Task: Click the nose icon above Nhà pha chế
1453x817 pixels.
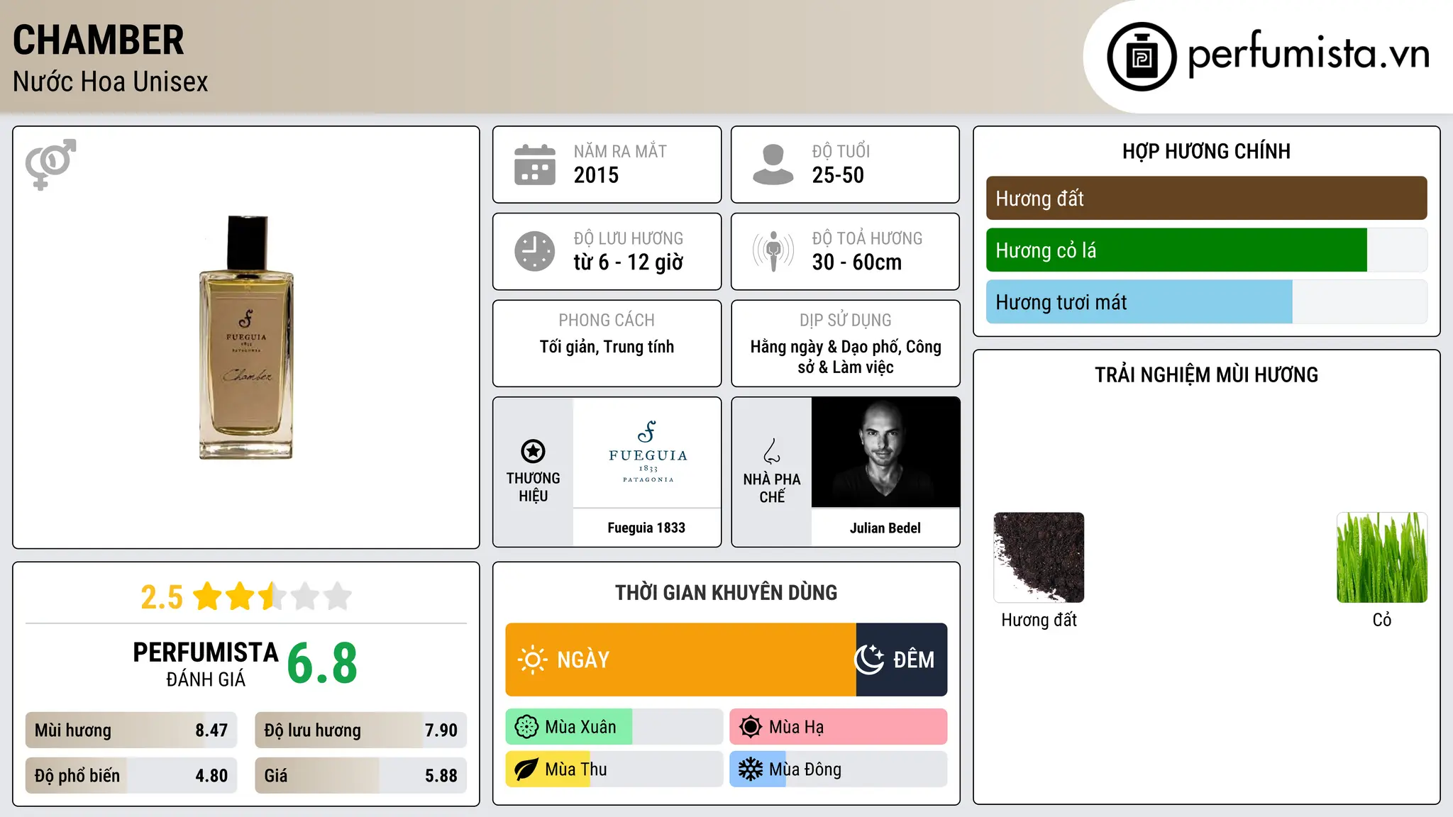Action: pyautogui.click(x=772, y=451)
